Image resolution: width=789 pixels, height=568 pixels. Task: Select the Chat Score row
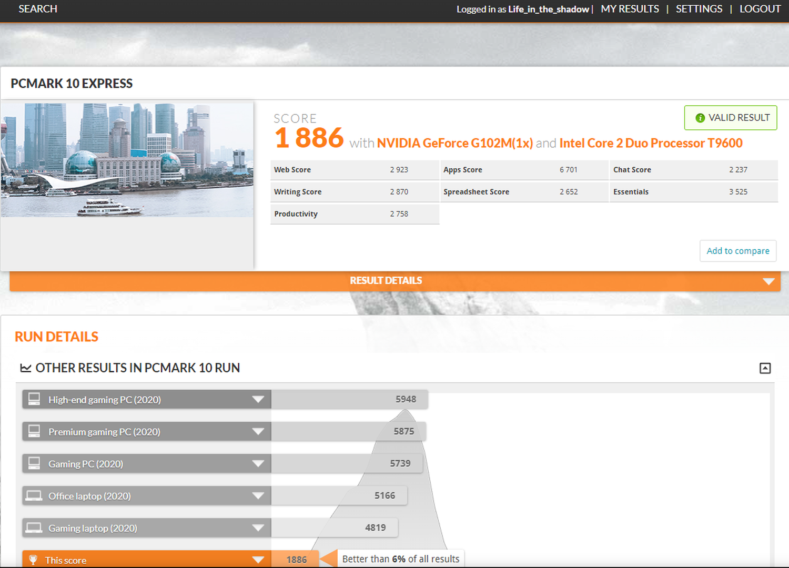(x=694, y=170)
